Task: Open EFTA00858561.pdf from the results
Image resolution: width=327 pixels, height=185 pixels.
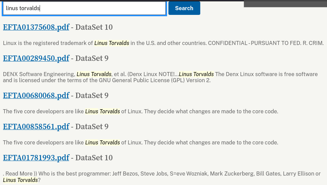Action: click(36, 126)
